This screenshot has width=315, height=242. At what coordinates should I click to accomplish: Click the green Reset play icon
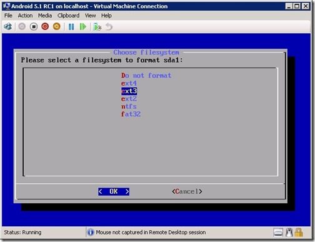(x=83, y=27)
